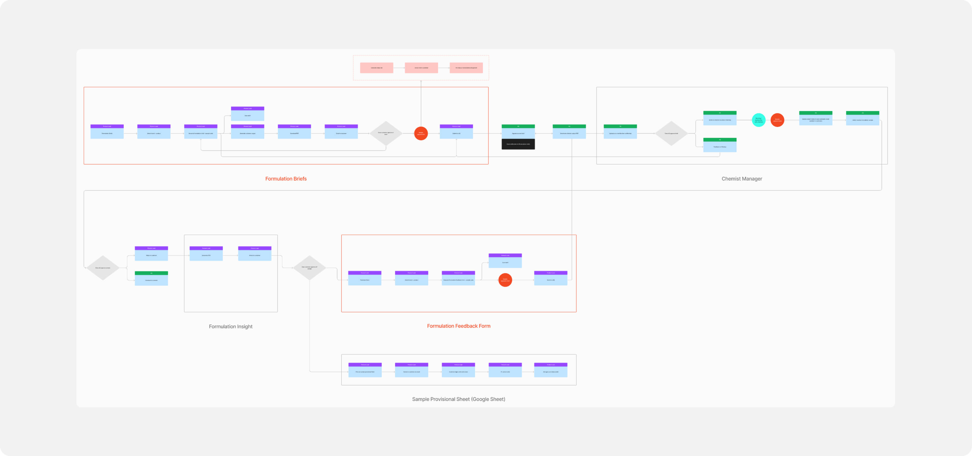Select the Save draft node in Formulation Briefs
The image size is (972, 456).
pos(247,114)
